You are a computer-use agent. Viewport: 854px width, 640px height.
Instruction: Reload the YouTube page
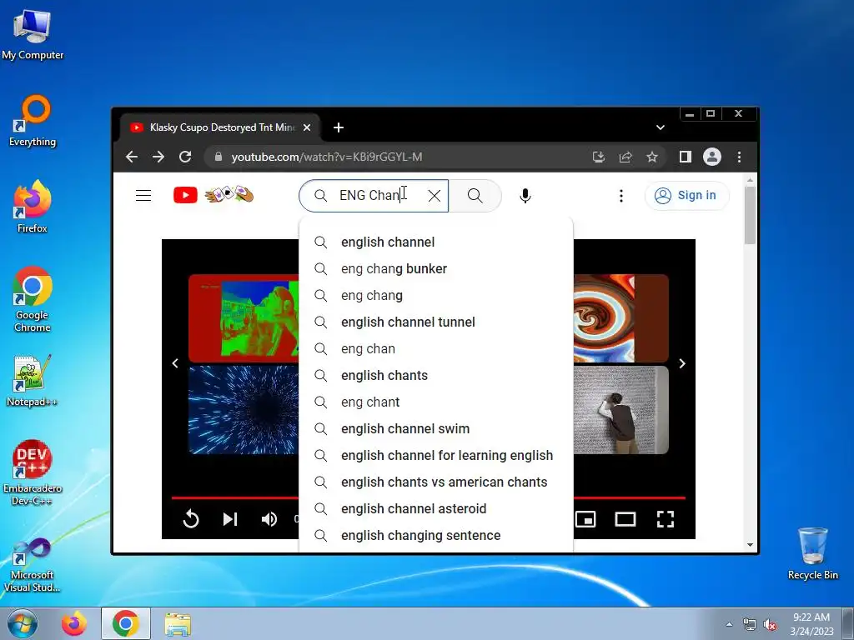click(x=185, y=157)
